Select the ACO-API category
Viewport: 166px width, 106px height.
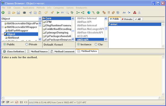pyautogui.click(x=82, y=36)
